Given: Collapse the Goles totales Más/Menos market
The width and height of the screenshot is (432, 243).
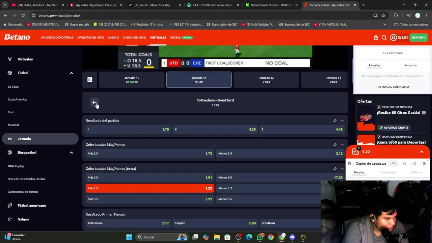Looking at the screenshot, I should tap(342, 144).
